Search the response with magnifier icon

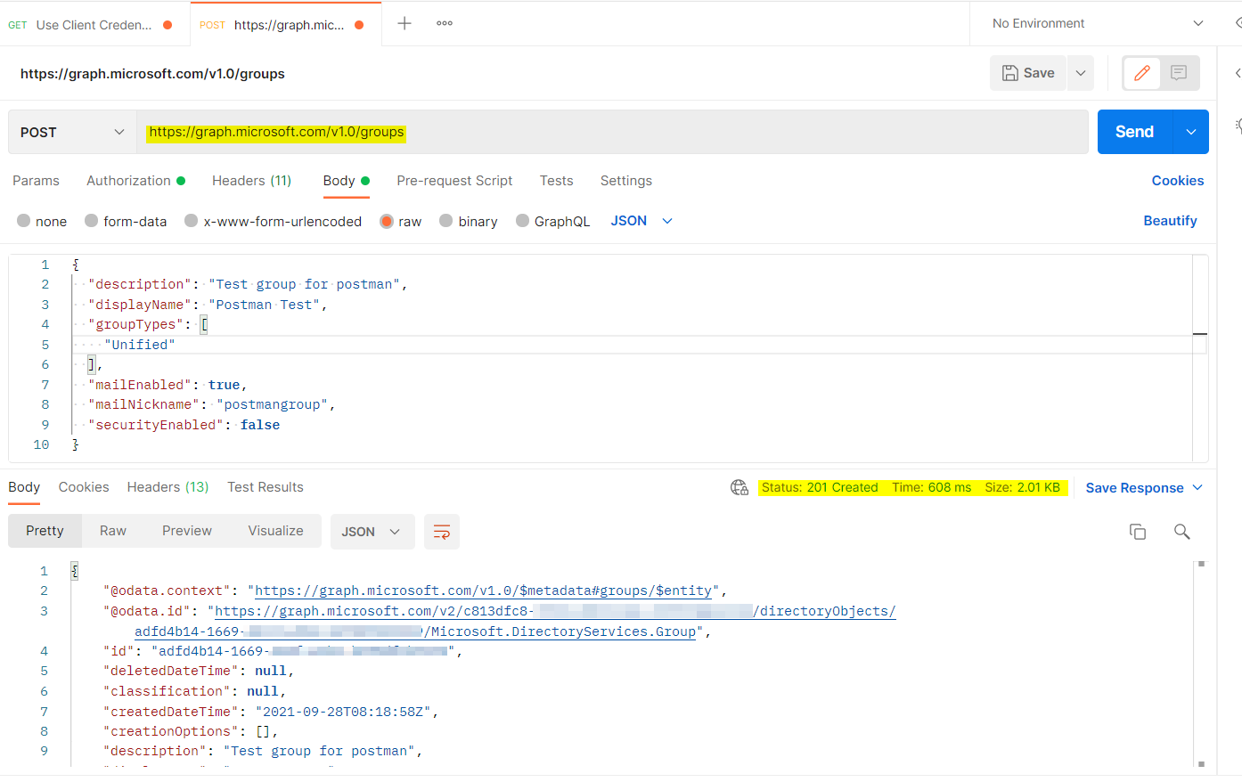pos(1182,532)
